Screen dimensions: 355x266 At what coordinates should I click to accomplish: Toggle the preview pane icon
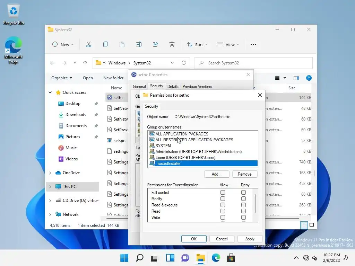(296, 78)
